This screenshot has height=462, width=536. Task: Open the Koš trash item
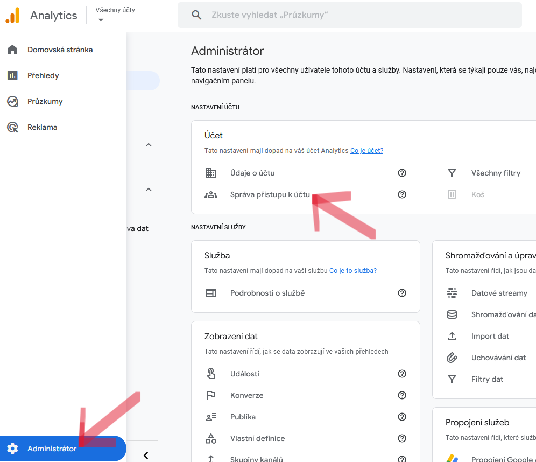click(x=477, y=194)
